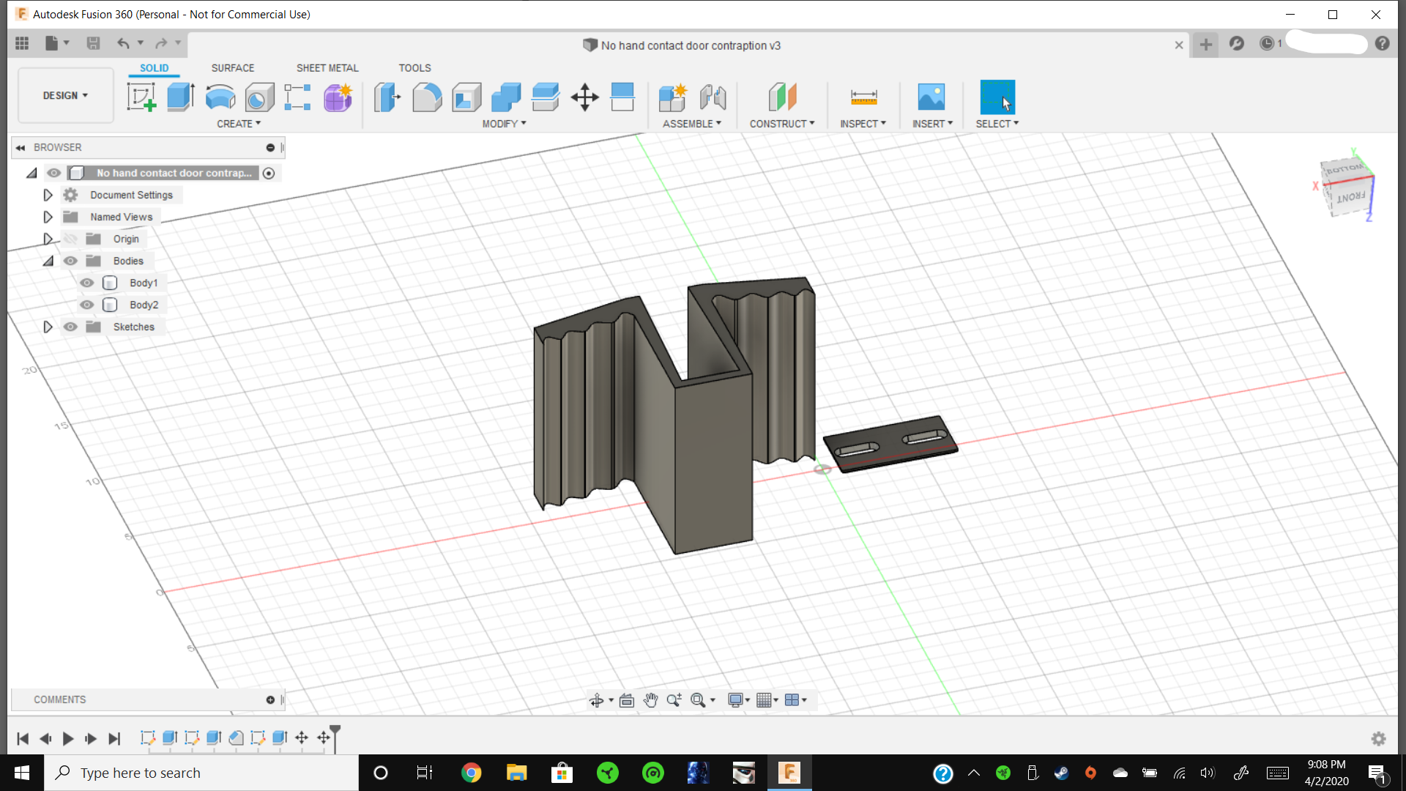
Task: Activate the Extrude tool in Create
Action: click(x=181, y=97)
